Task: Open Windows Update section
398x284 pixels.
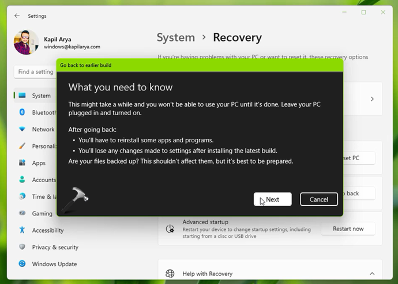Action: [54, 264]
